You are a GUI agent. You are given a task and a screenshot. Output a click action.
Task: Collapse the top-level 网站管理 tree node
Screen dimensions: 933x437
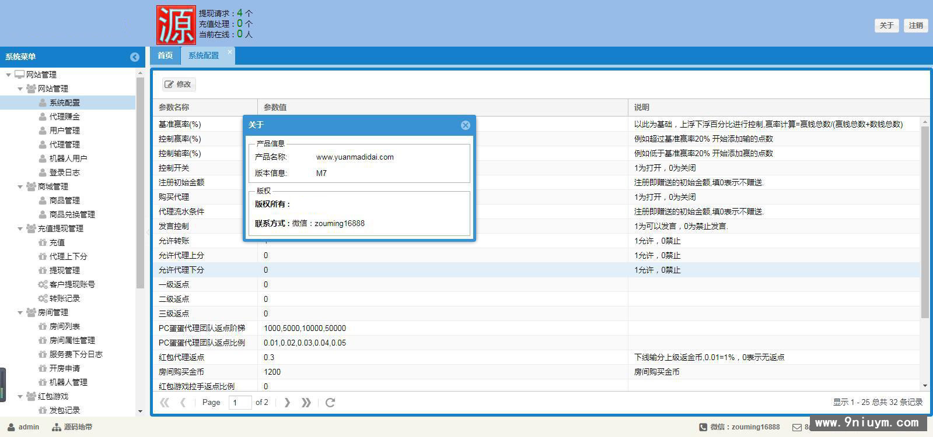tap(8, 75)
